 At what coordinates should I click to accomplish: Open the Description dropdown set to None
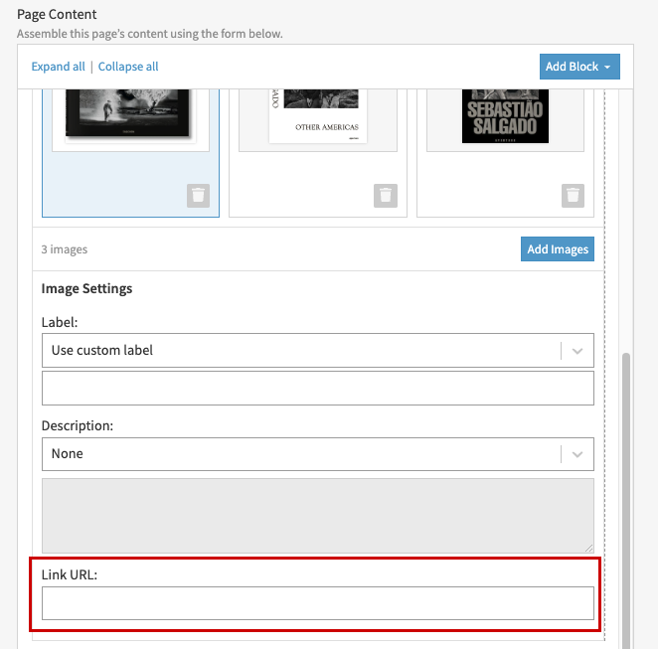[x=318, y=454]
